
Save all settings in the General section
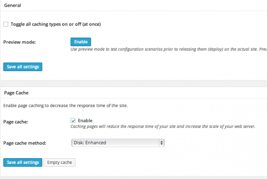click(22, 67)
